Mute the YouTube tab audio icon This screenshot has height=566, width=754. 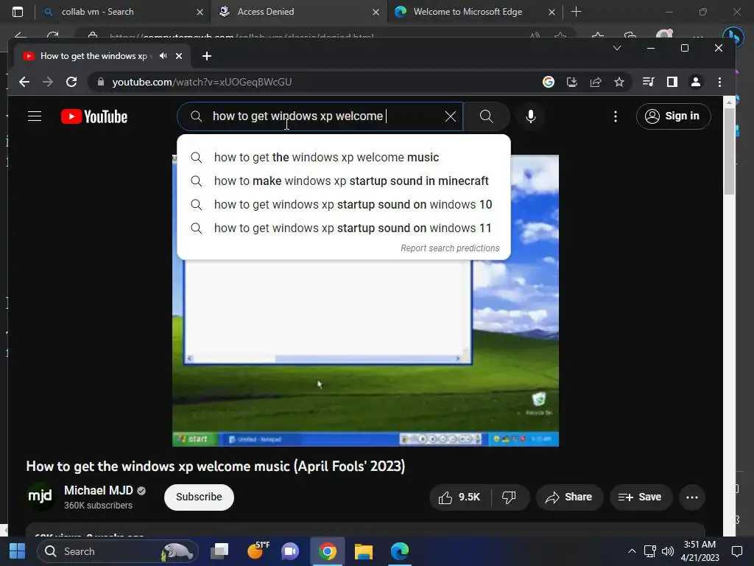point(163,56)
